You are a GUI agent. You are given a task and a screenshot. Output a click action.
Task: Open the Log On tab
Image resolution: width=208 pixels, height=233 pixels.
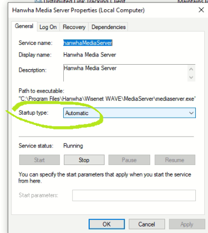(48, 27)
